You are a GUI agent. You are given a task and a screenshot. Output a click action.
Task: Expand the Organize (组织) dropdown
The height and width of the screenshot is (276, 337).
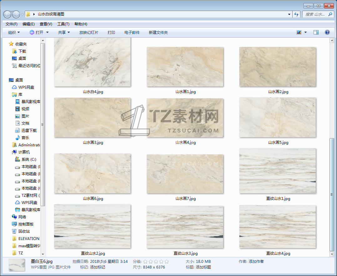[x=14, y=33]
